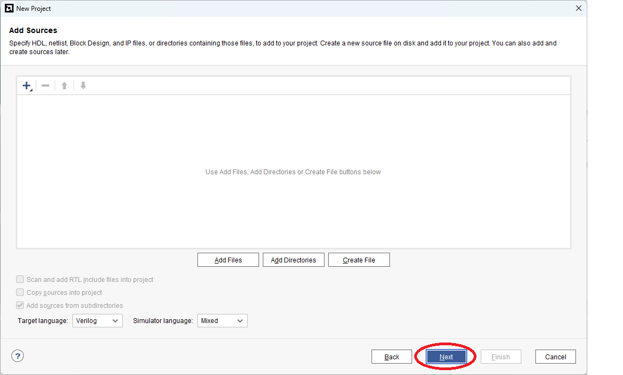Click inside the empty sources list area
The width and height of the screenshot is (623, 375).
pyautogui.click(x=293, y=172)
